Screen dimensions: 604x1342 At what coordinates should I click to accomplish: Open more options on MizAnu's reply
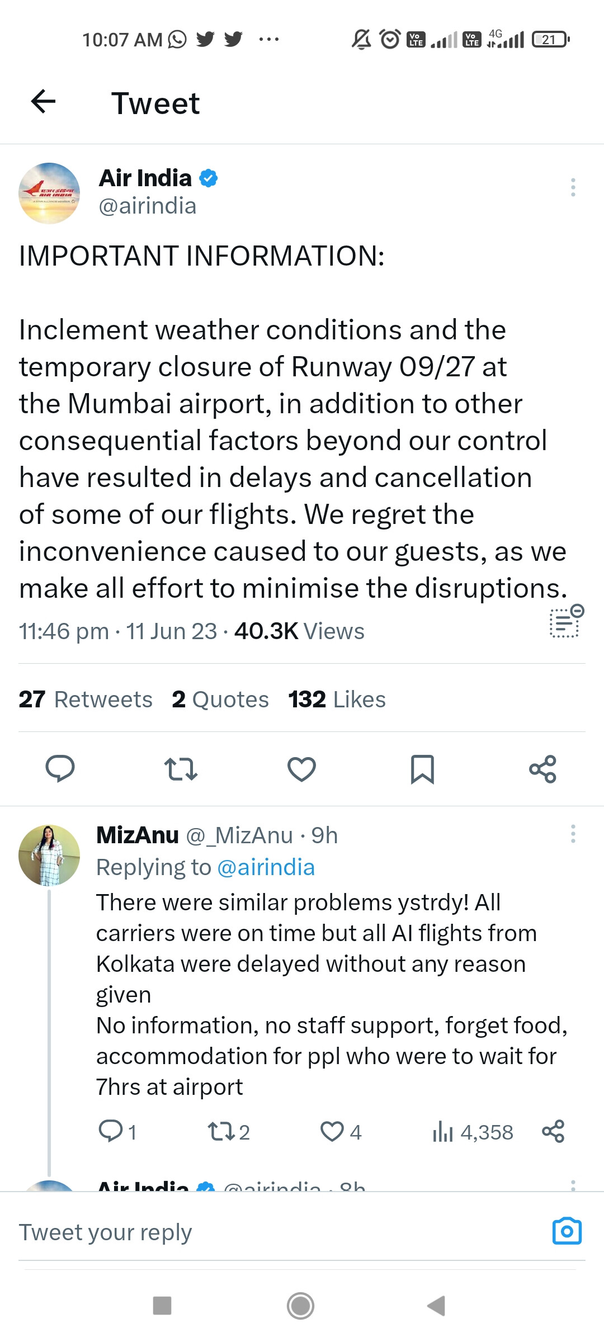(x=573, y=834)
